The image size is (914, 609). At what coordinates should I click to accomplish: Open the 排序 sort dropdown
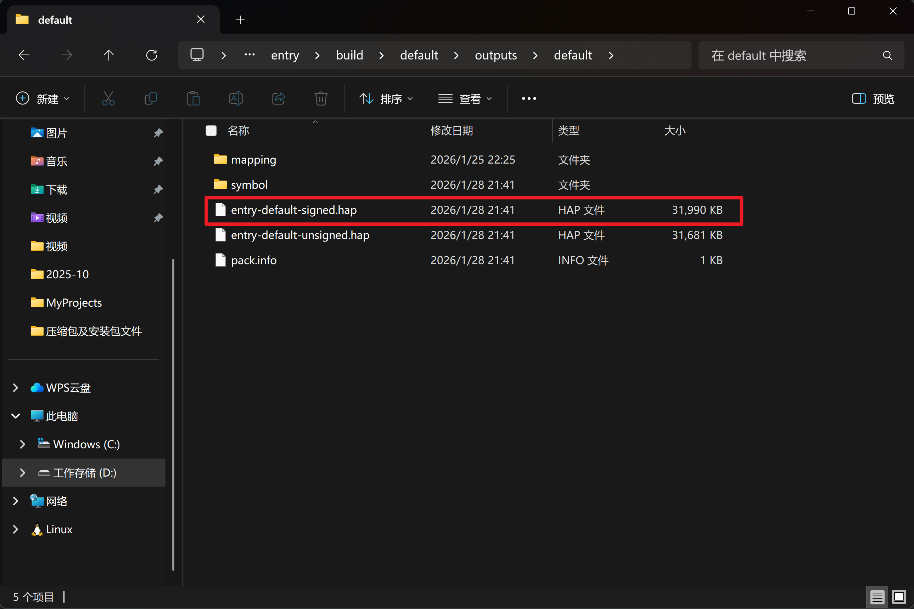pos(386,99)
